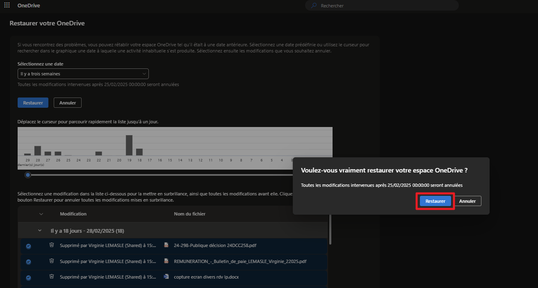
Task: Click the Annuler button under the date selector
Action: coord(68,103)
